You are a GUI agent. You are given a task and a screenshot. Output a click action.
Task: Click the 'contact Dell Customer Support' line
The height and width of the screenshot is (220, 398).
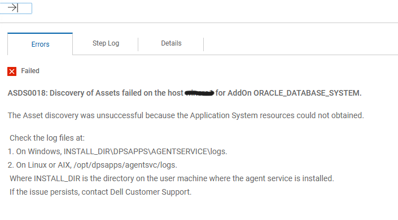pyautogui.click(x=100, y=192)
